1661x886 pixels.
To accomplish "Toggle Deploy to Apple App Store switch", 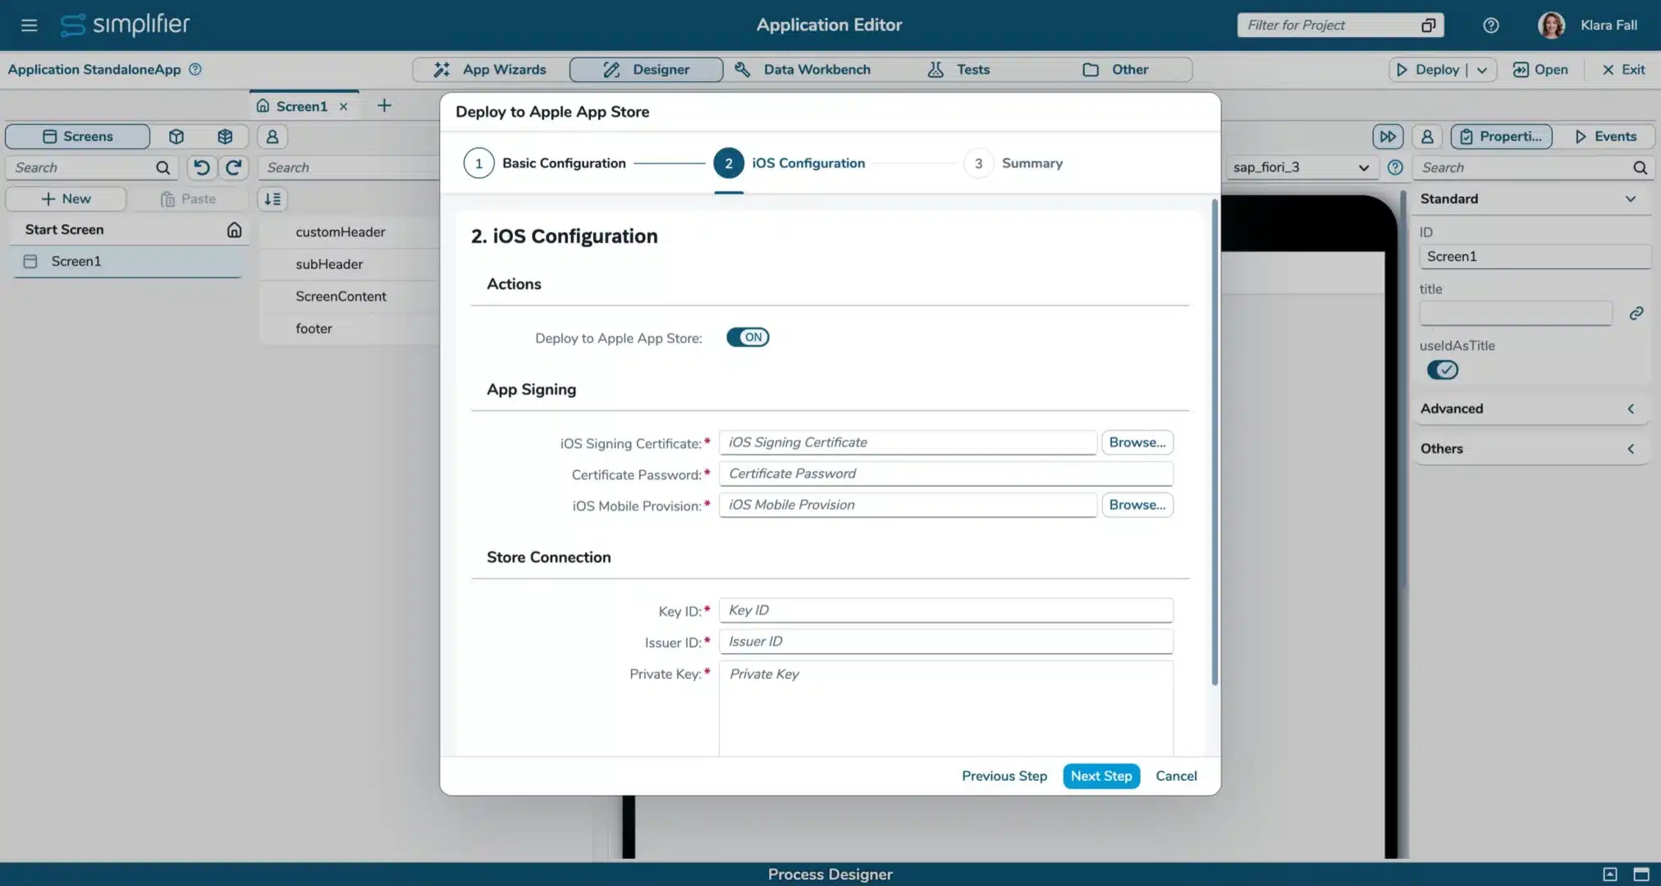I will [747, 337].
